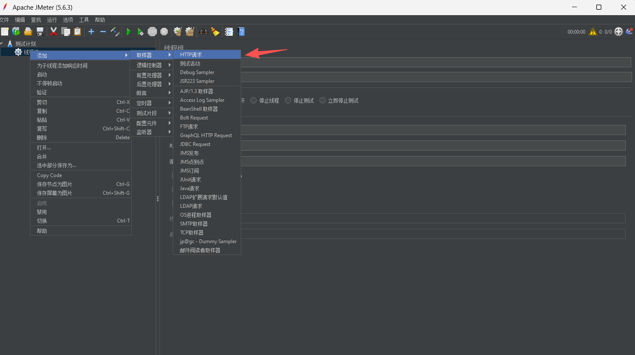The height and width of the screenshot is (355, 635).
Task: Expand the 监听器 submenu
Action: (152, 132)
